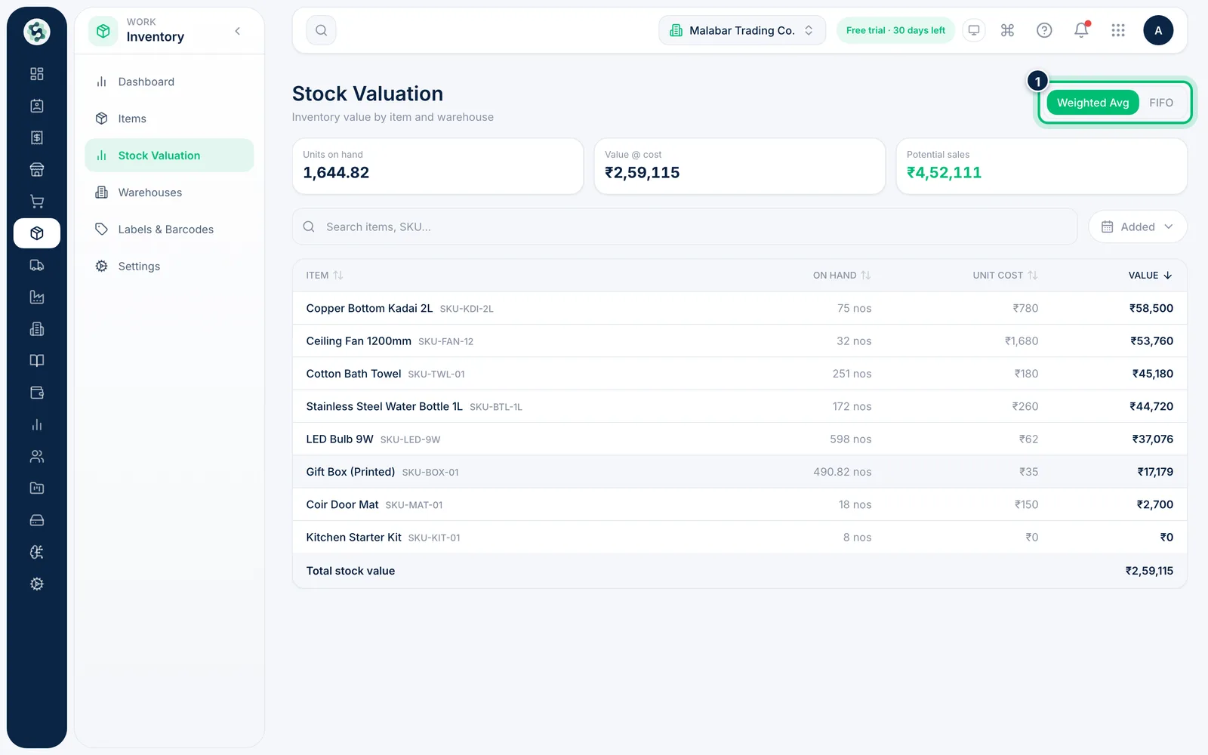Open the factory icon in dark sidebar
The height and width of the screenshot is (755, 1208).
[36, 297]
